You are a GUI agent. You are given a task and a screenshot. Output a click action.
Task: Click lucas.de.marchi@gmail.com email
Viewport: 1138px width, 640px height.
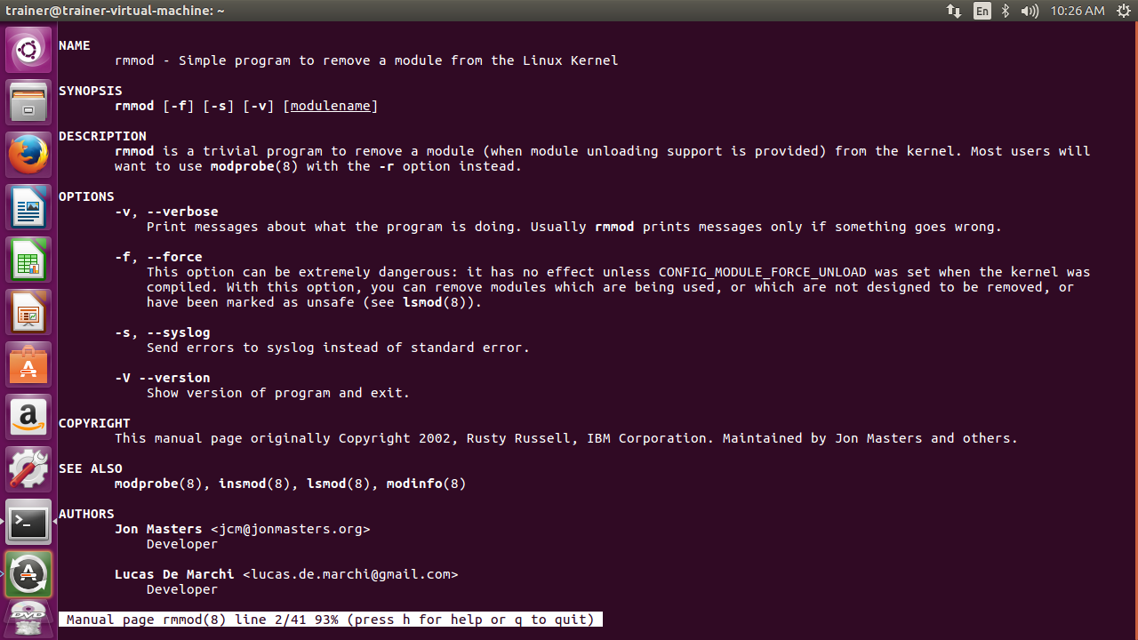tap(350, 574)
